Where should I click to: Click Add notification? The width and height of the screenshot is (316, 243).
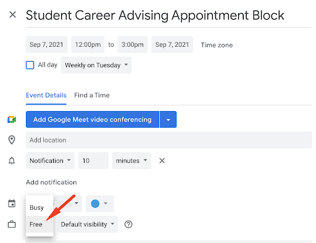coord(51,183)
